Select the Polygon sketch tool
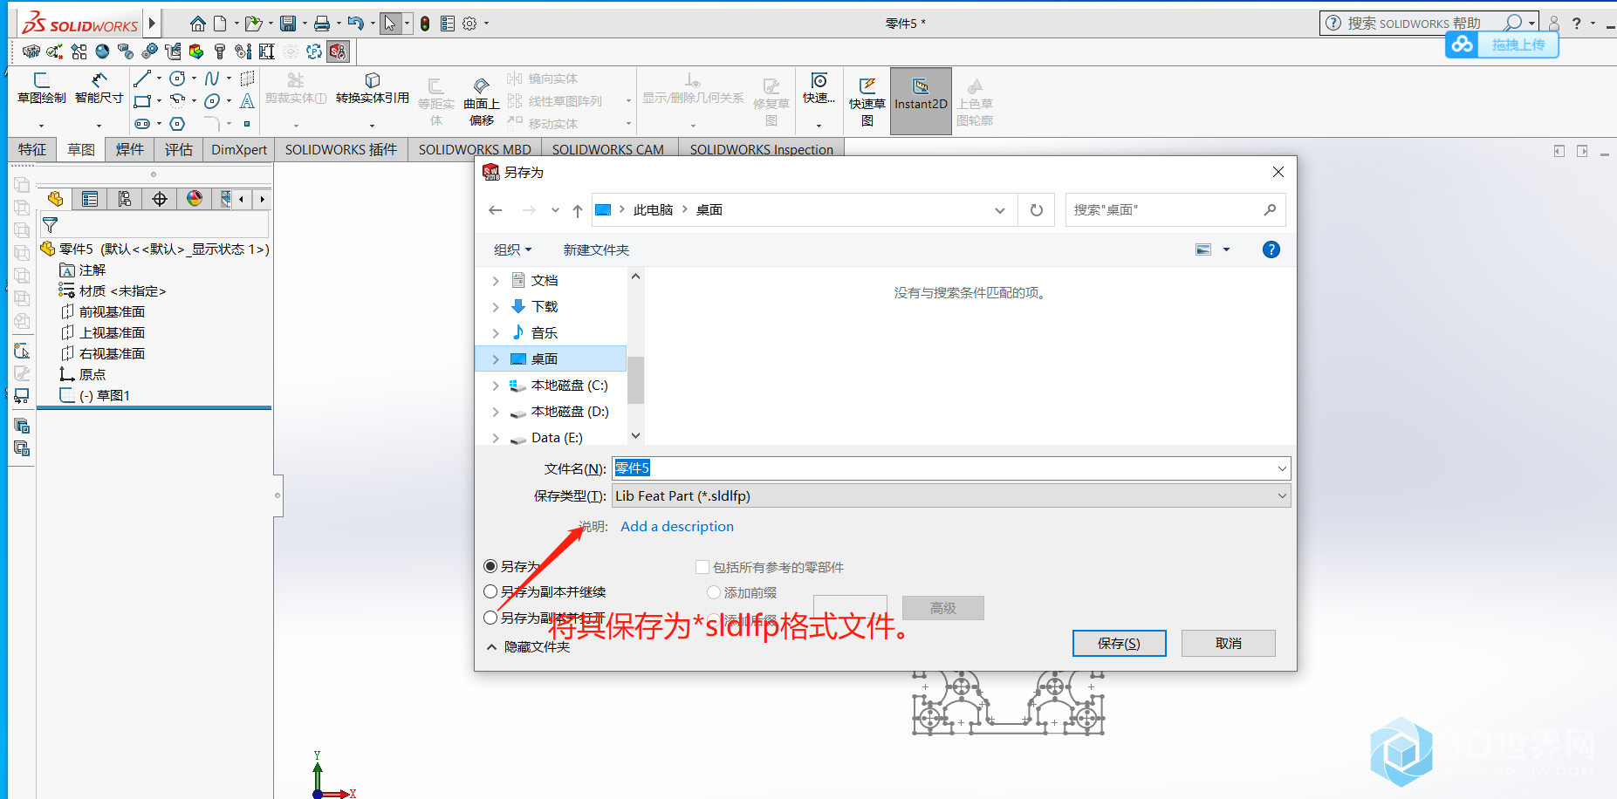1617x799 pixels. click(x=177, y=124)
